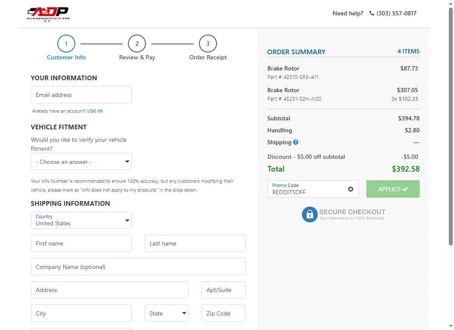Focus the Zip Code field
454x330 pixels.
pyautogui.click(x=223, y=313)
